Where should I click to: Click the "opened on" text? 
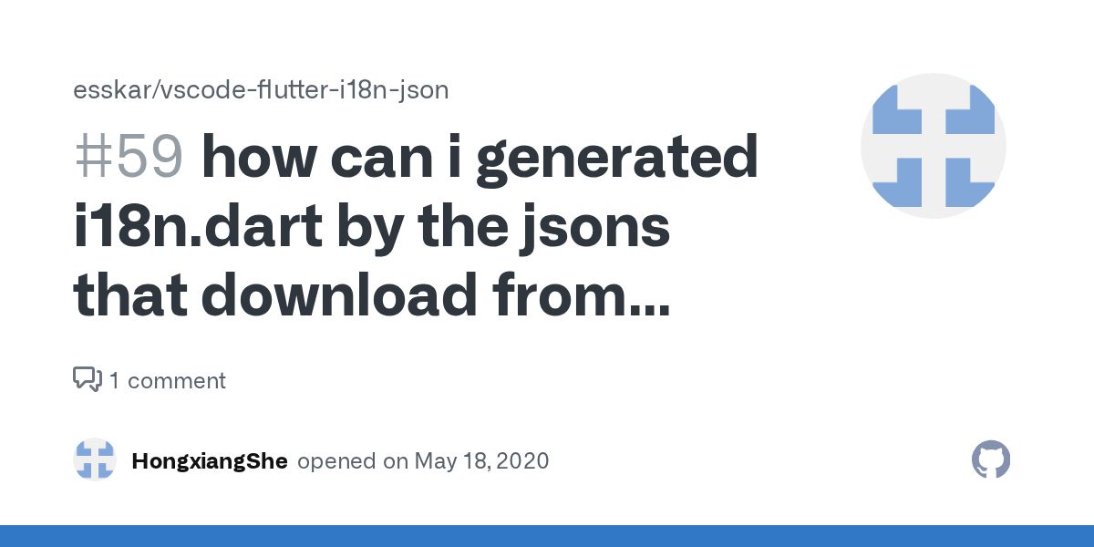tap(352, 461)
